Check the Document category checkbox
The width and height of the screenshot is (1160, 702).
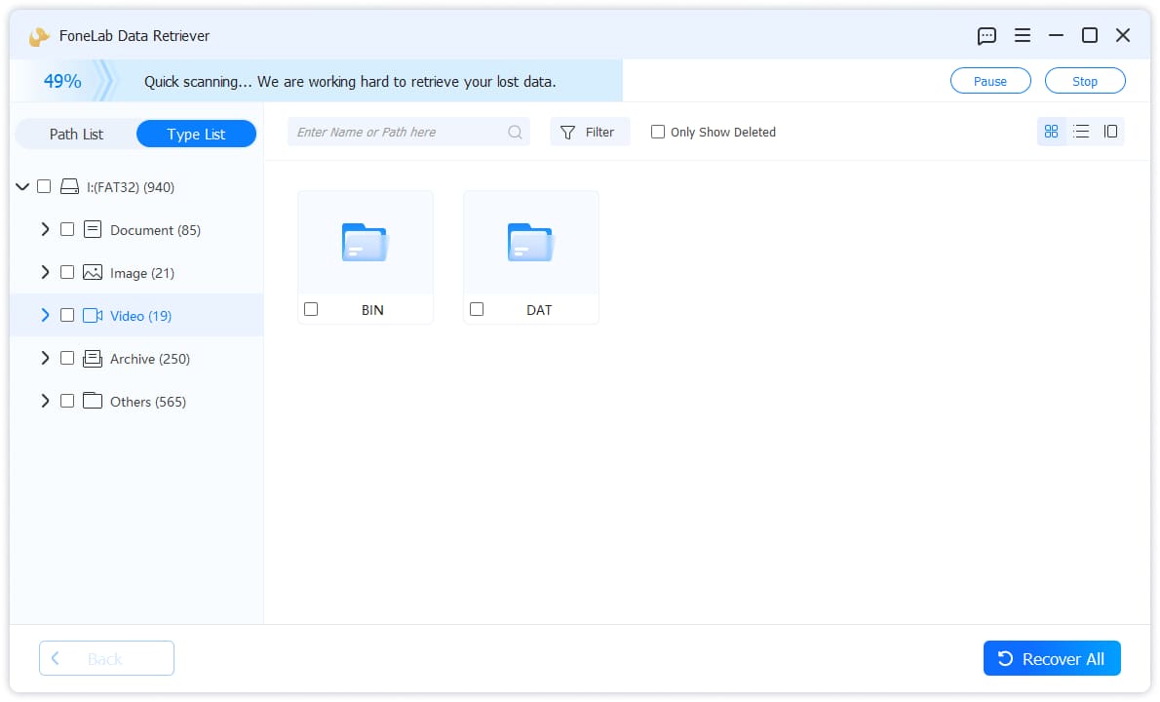coord(67,229)
